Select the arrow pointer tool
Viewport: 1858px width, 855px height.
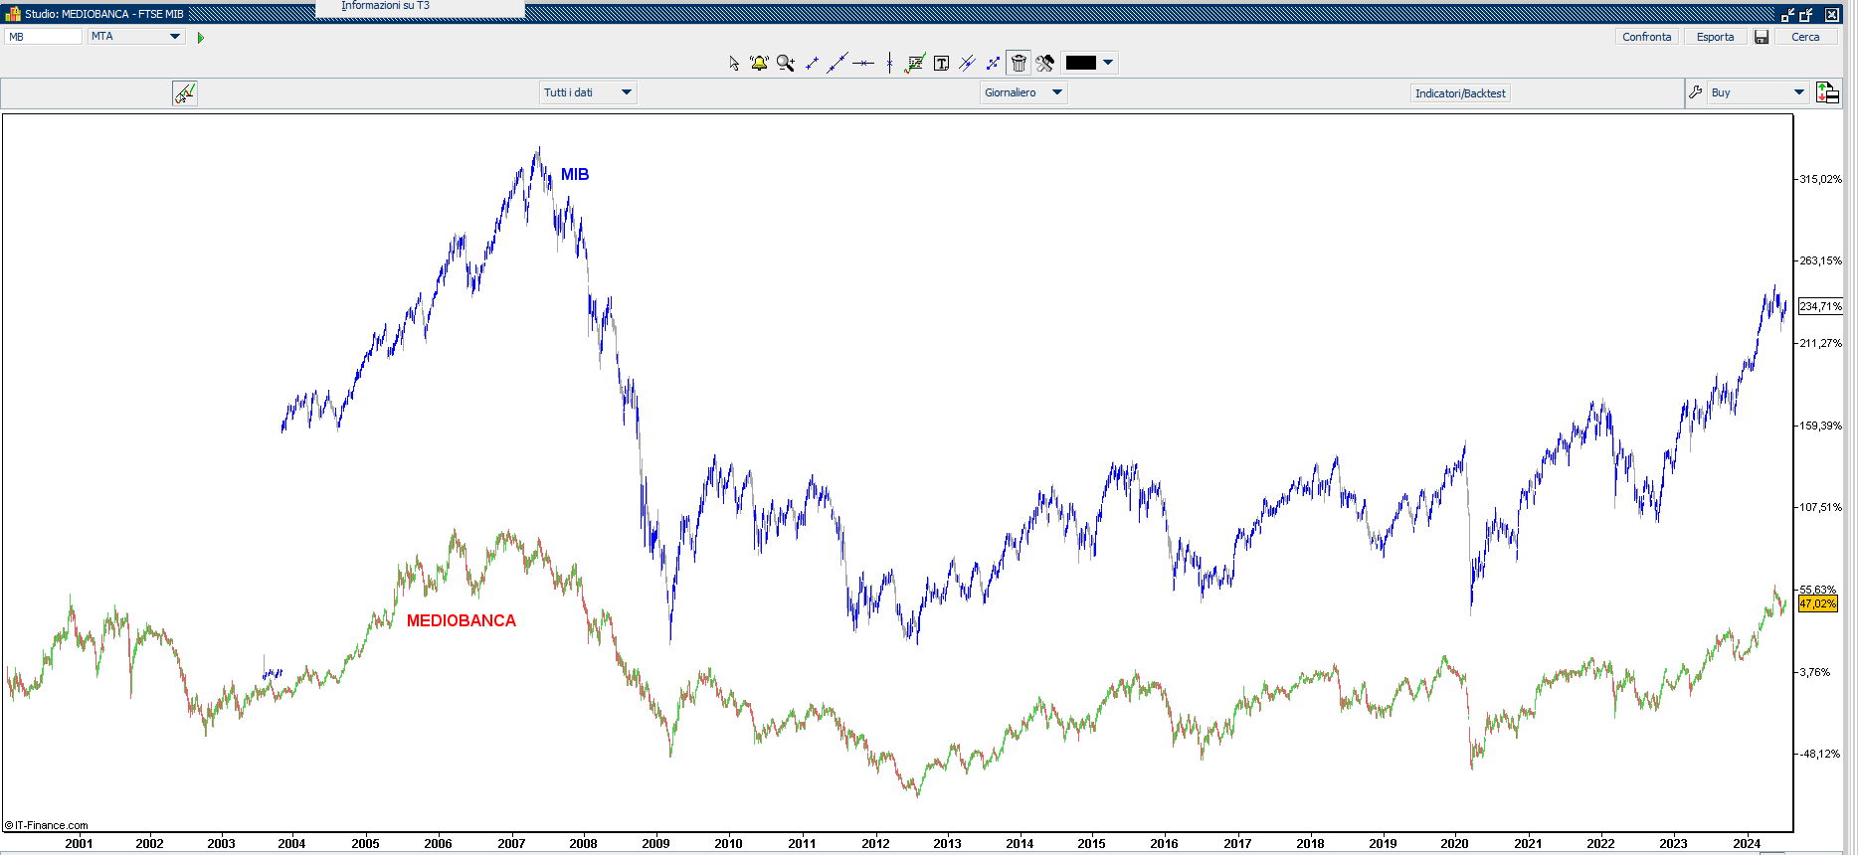tap(734, 63)
